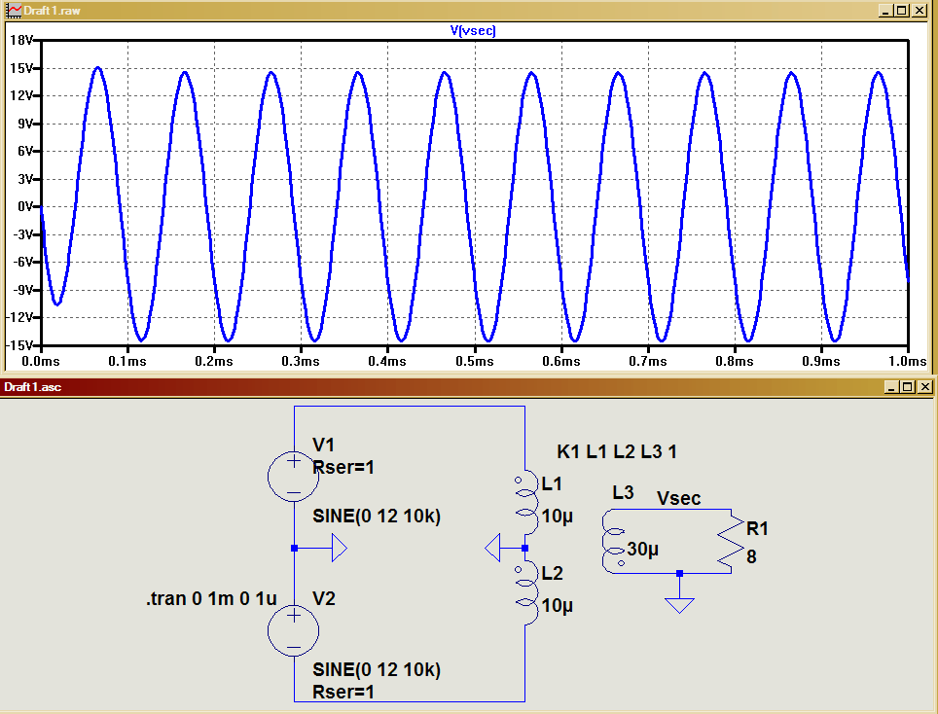Viewport: 938px width, 714px height.
Task: Minimize the Draft1.raw waveform window
Action: [x=886, y=10]
